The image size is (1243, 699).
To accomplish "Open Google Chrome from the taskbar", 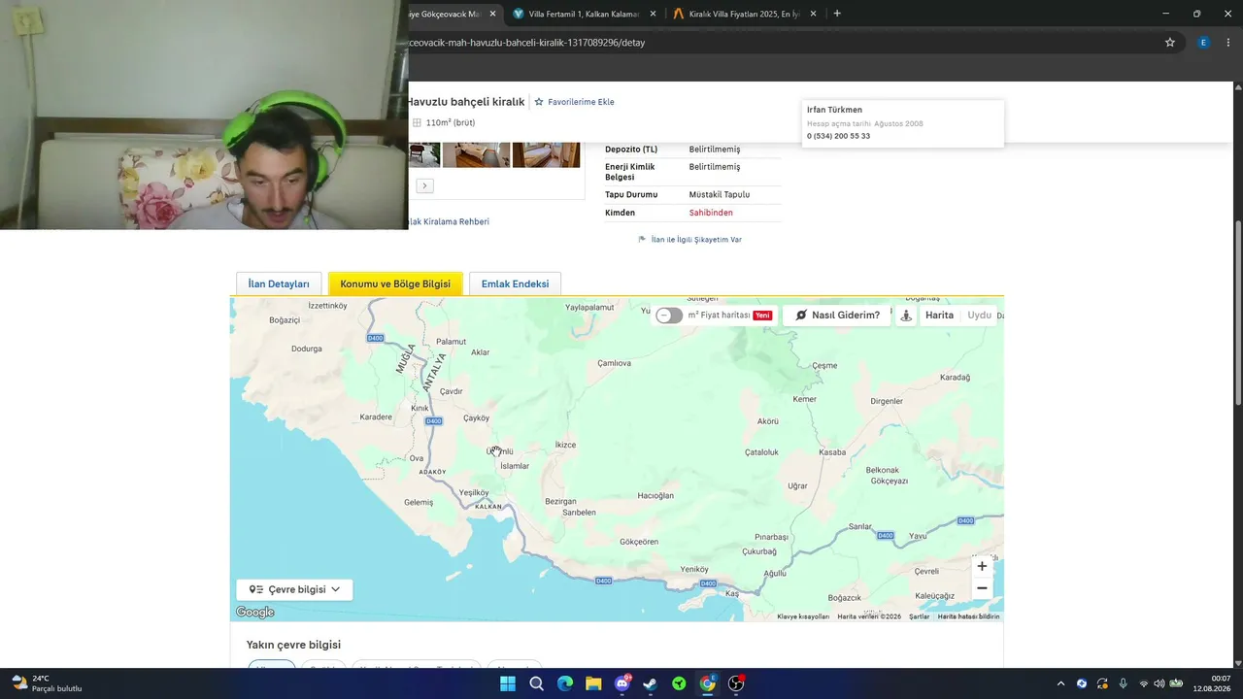I will [708, 683].
